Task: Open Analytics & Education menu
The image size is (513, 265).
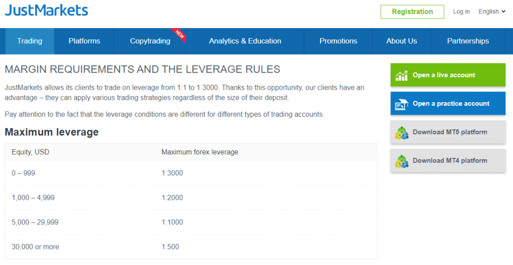Action: 245,41
